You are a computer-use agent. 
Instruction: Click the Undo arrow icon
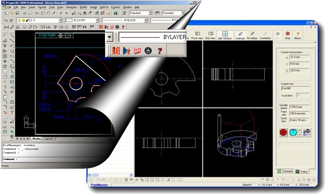pos(61,13)
